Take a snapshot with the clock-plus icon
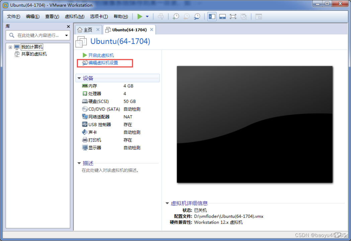351x241 pixels. (x=176, y=17)
